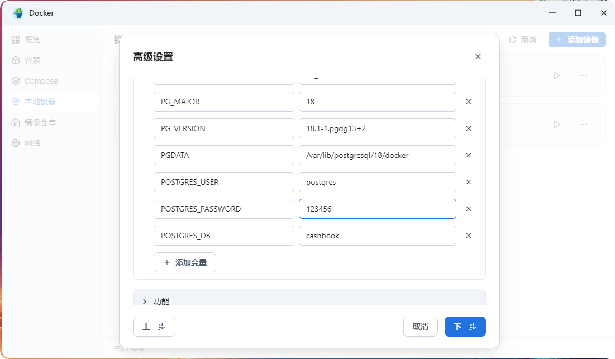Remove the PGDATA variable row
The height and width of the screenshot is (359, 615).
(x=469, y=155)
